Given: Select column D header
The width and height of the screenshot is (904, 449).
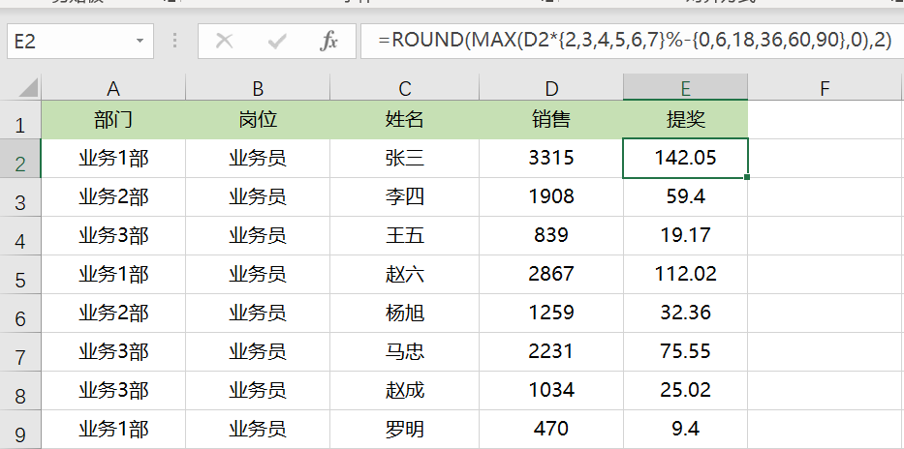Looking at the screenshot, I should (x=551, y=88).
